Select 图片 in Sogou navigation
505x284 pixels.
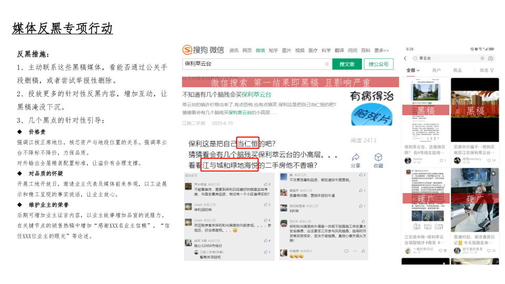pyautogui.click(x=287, y=50)
